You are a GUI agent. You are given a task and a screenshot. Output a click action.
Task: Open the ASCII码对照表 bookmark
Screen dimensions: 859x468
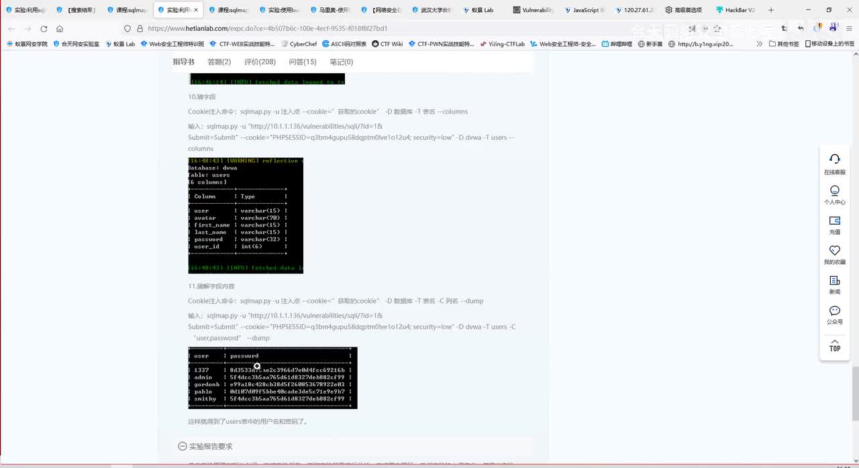click(x=344, y=44)
